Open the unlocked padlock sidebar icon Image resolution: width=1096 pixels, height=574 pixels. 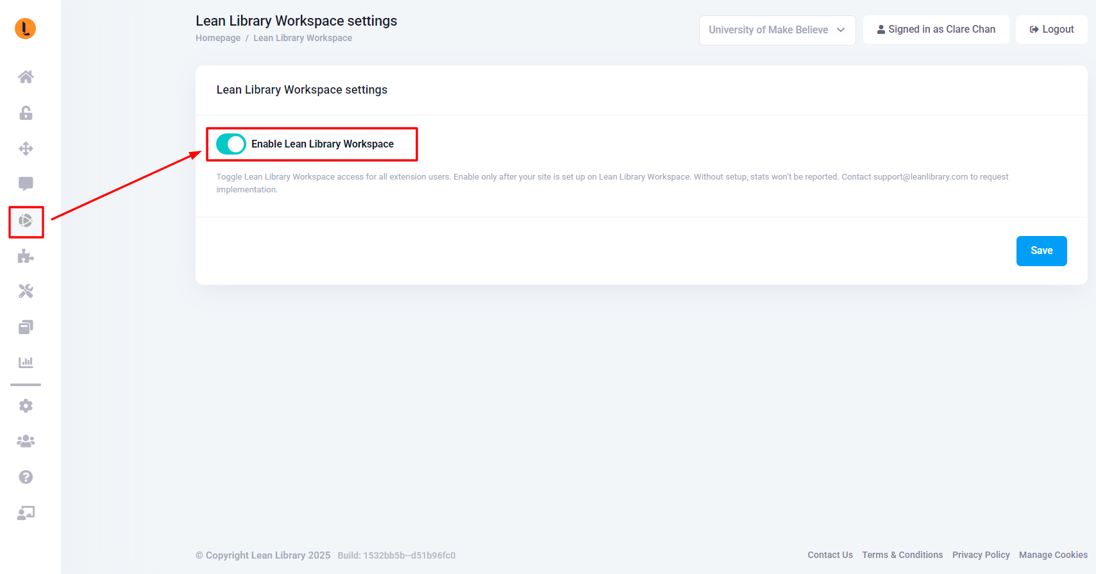click(26, 113)
